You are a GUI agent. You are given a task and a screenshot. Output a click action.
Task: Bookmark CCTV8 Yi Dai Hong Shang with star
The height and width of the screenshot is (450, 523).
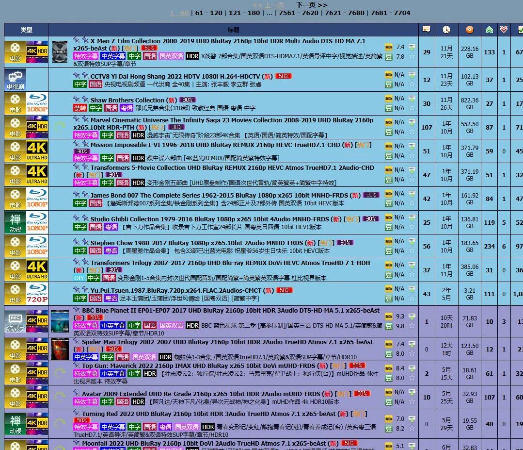coord(412,84)
